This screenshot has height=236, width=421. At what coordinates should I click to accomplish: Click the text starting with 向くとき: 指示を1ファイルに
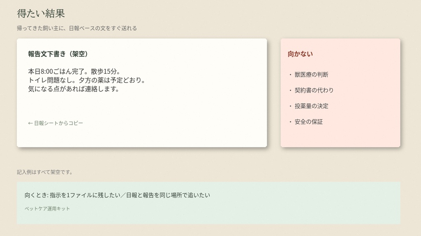pos(117,195)
